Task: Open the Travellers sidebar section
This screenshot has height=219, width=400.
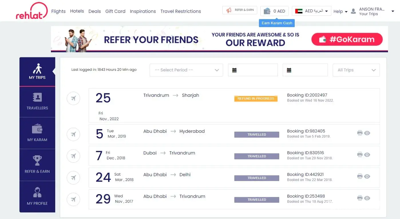Action: pyautogui.click(x=37, y=102)
